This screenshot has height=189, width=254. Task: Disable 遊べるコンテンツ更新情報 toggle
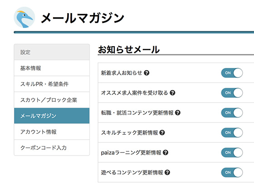[x=232, y=172]
